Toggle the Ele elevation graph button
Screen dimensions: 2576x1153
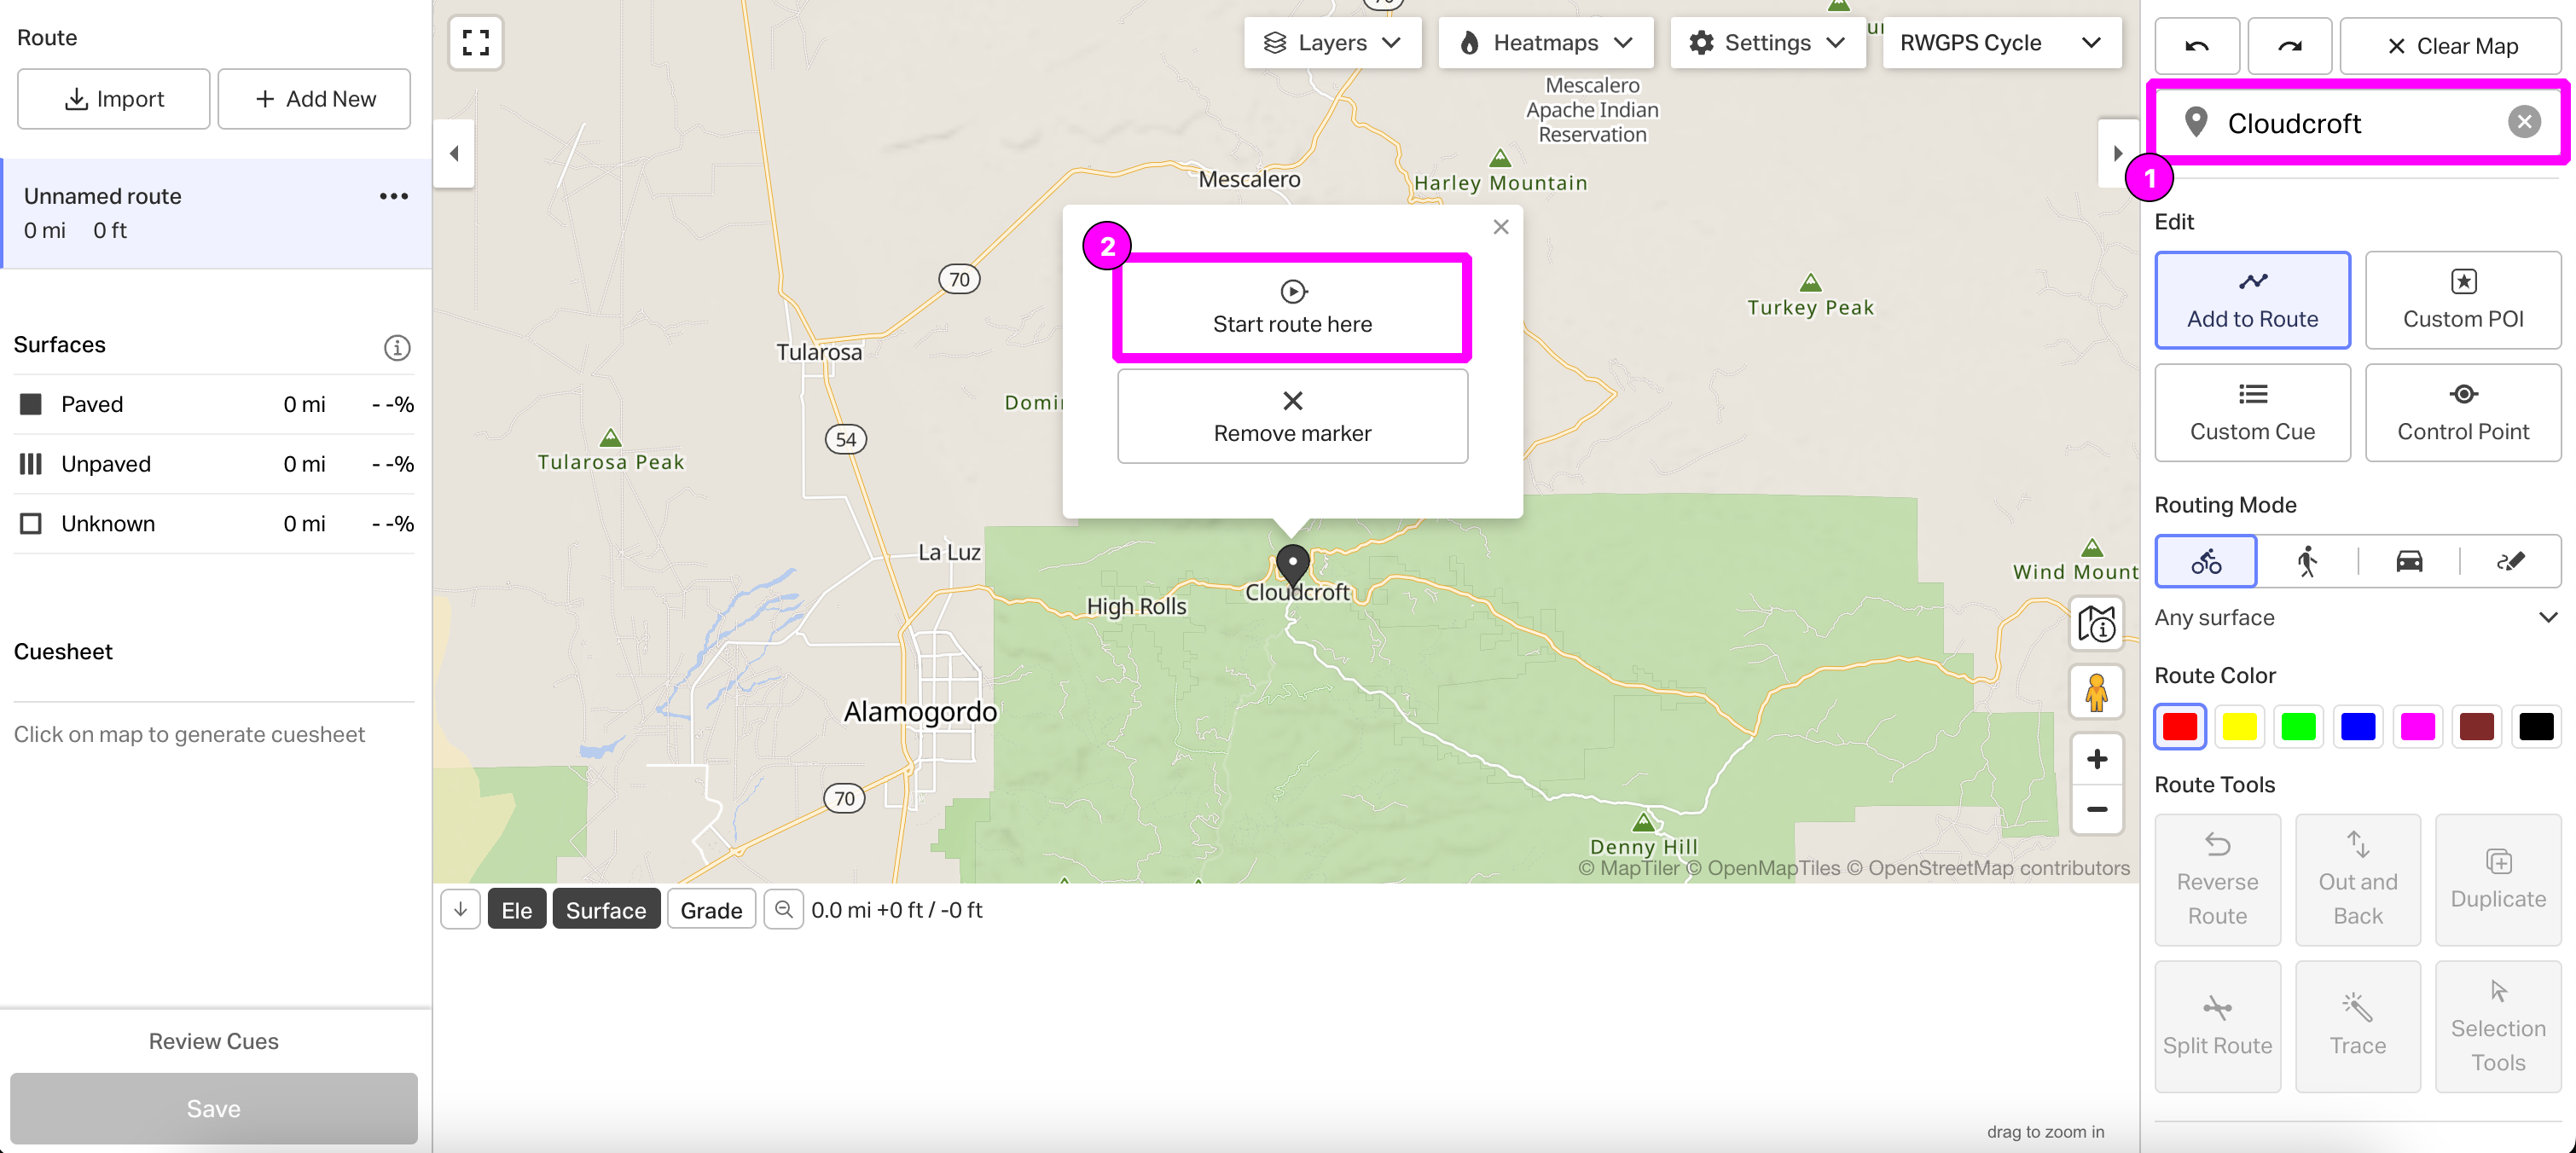coord(516,909)
